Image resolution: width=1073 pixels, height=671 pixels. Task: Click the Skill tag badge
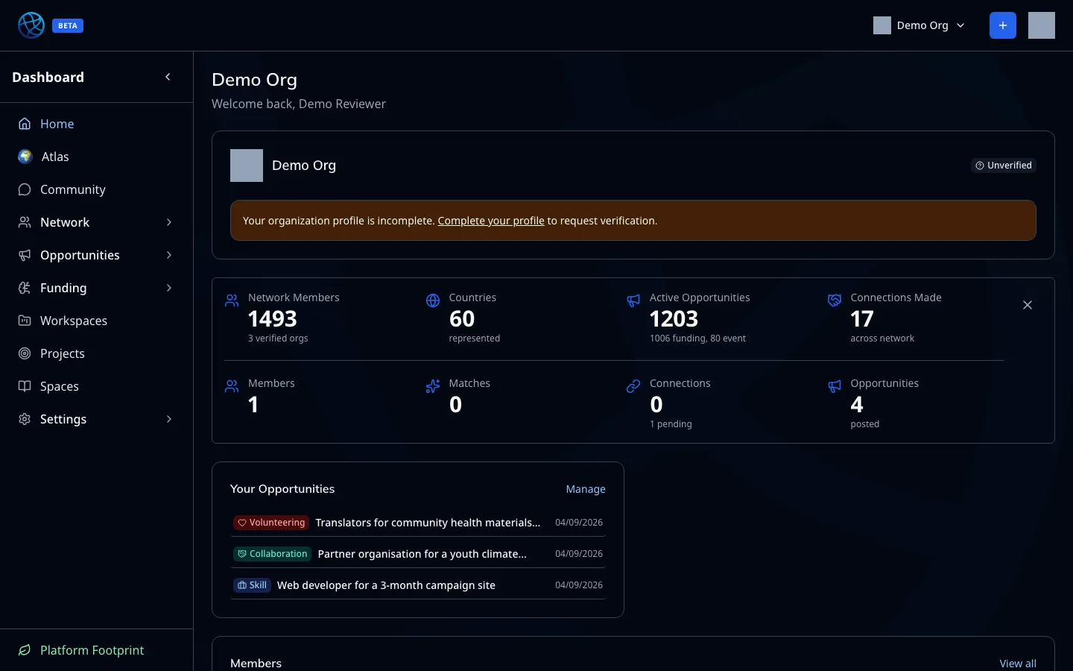click(x=252, y=585)
